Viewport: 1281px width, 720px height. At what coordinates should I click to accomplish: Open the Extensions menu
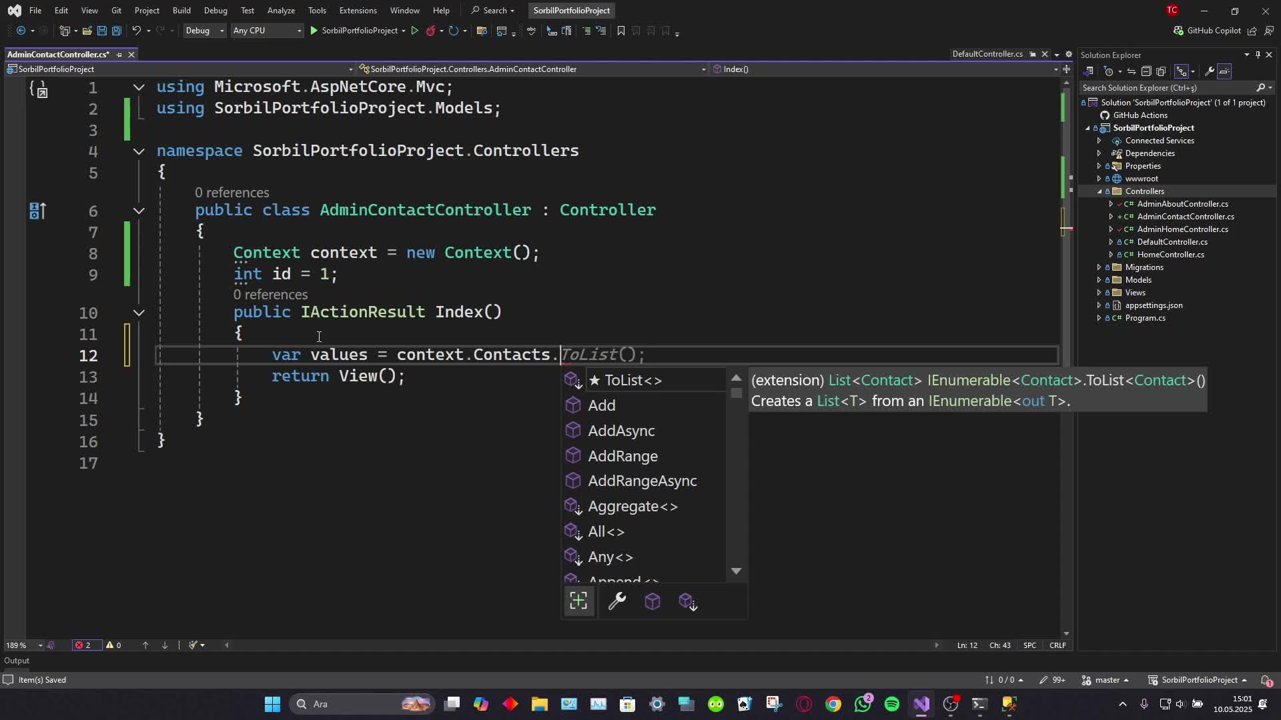358,11
